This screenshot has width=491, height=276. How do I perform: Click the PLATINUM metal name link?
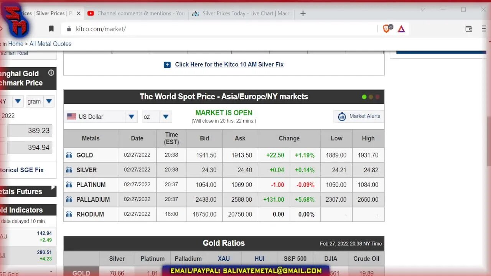click(91, 185)
